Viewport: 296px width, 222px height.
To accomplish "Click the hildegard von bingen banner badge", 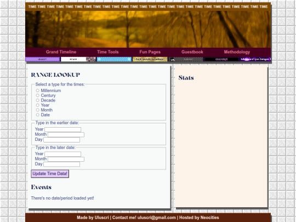I will [x=255, y=59].
